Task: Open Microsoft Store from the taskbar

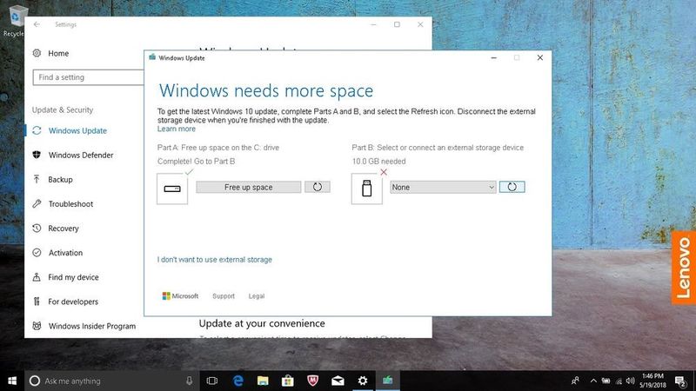Action: (288, 381)
